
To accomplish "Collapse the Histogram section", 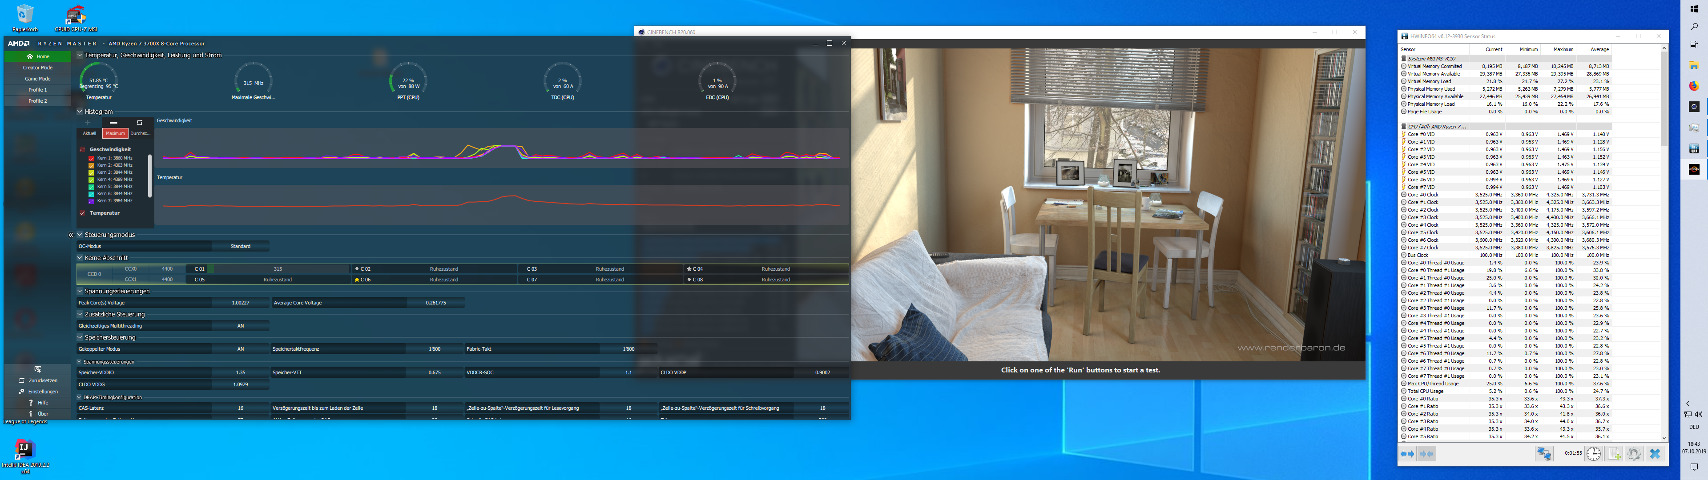I will tap(80, 112).
